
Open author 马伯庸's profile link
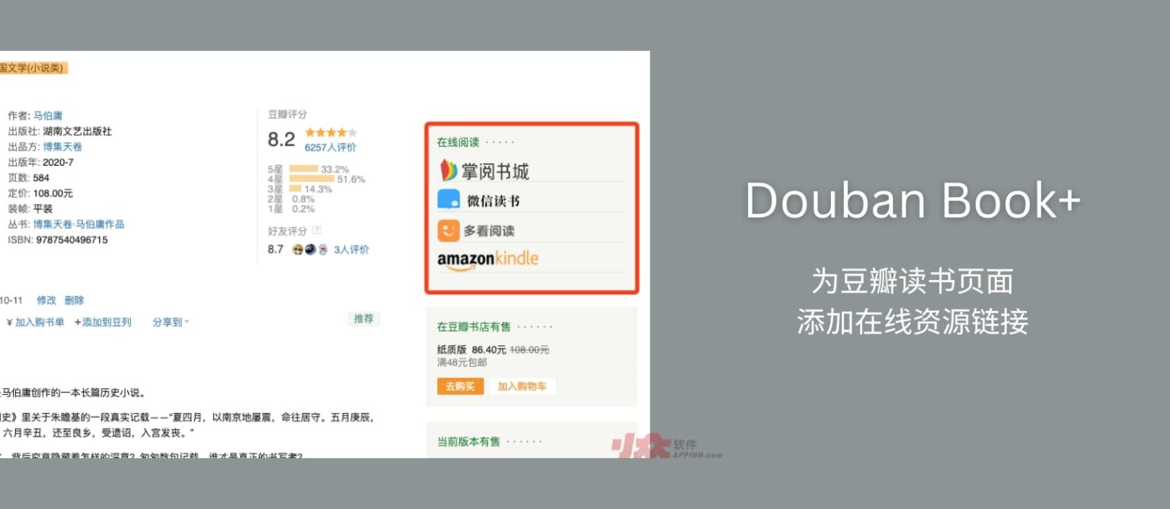49,115
